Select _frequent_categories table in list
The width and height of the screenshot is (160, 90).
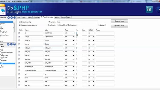(x=6, y=52)
